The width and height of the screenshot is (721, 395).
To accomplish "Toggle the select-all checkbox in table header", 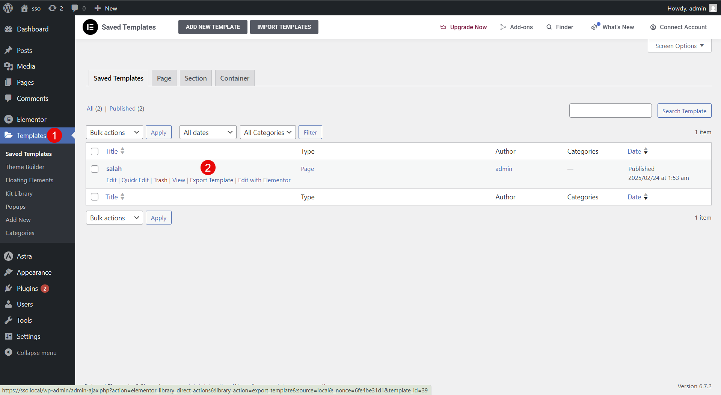I will tap(95, 151).
